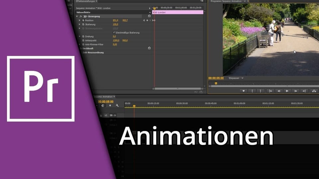Click the Mark In button

coord(252,91)
